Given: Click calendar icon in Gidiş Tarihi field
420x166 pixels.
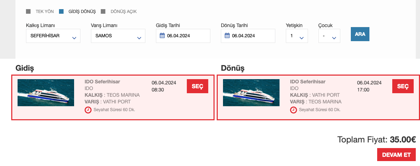Looking at the screenshot, I should [x=162, y=36].
